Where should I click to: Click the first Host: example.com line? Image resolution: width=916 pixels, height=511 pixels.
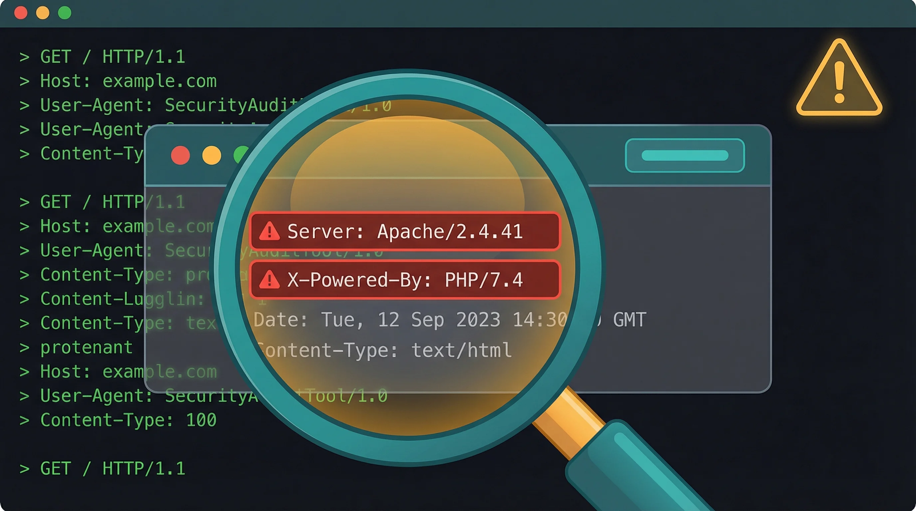tap(118, 81)
